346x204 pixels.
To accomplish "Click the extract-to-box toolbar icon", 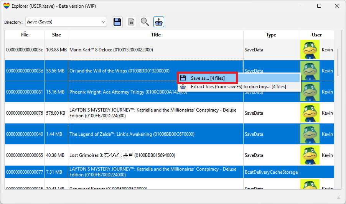I will 159,22.
